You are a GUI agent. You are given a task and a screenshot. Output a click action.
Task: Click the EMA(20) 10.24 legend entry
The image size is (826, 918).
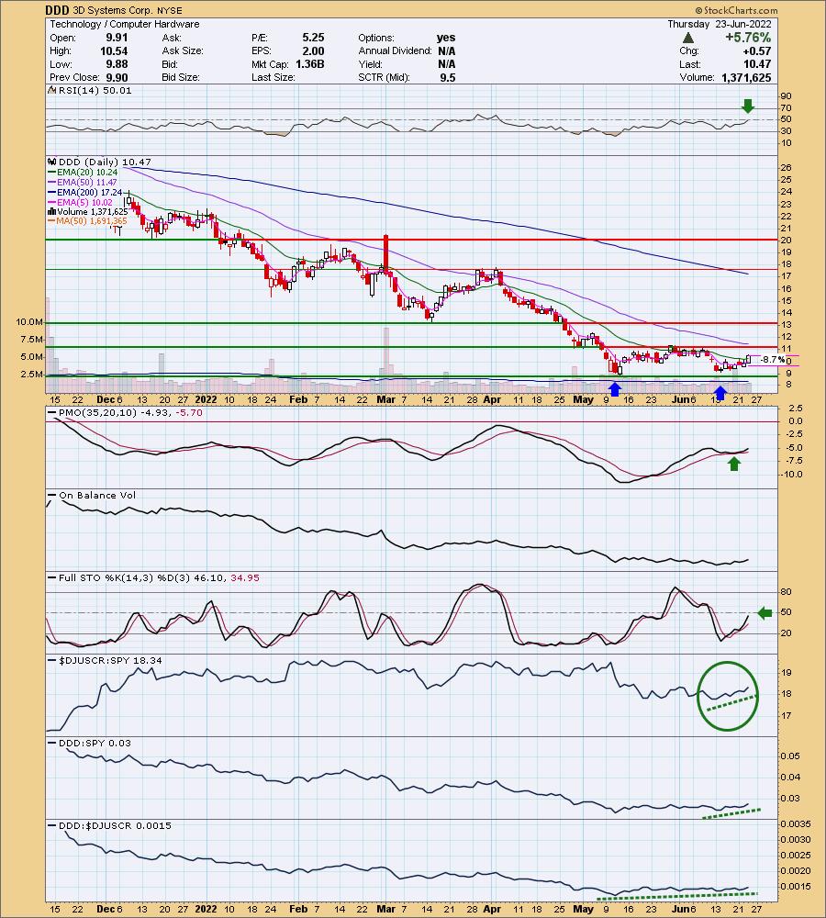pos(86,173)
